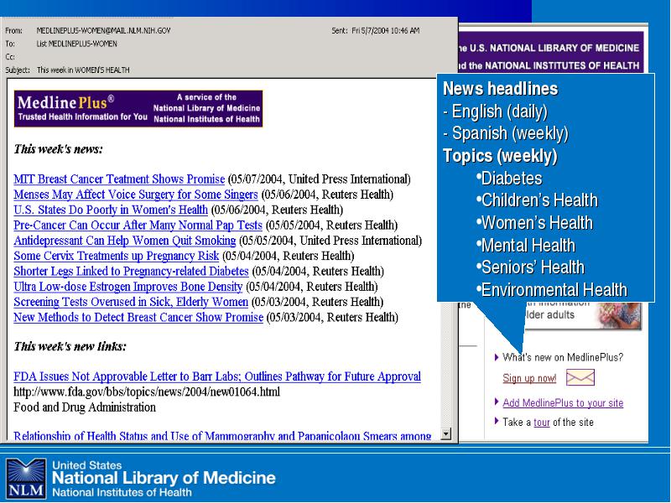Click "Screening Tests Overused in Sick, Elderly Women"
Screen dimensions: 671x503
[131, 302]
